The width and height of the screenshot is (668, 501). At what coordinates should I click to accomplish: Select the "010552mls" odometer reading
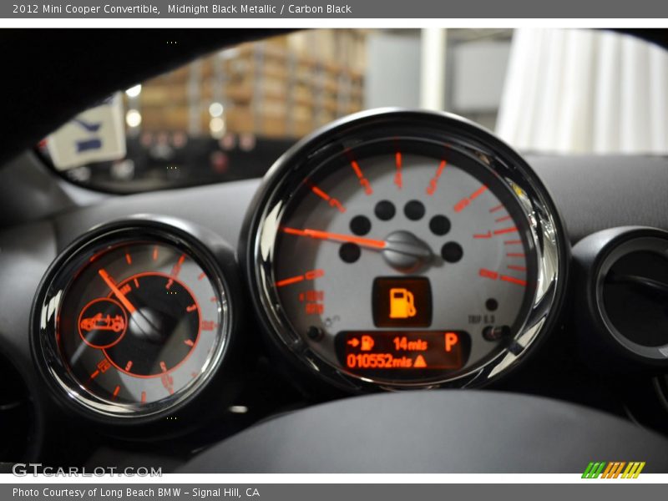(379, 362)
